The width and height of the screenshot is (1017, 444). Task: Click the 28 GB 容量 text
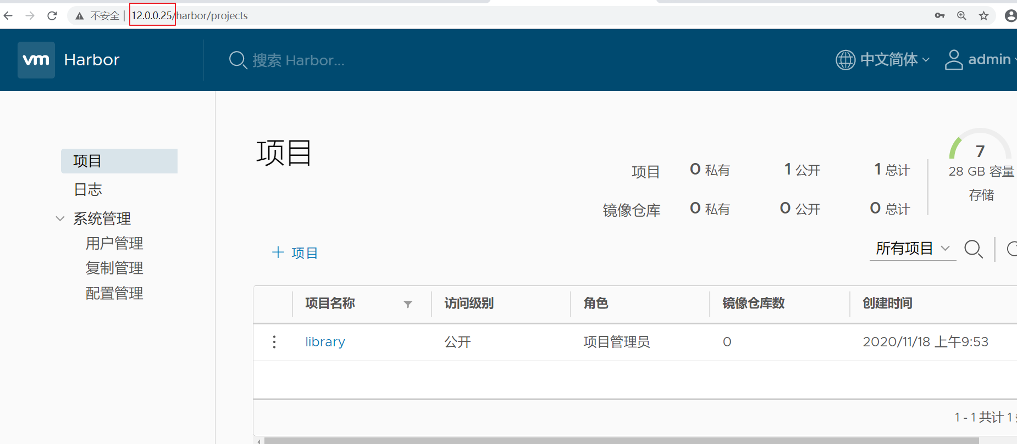(982, 171)
